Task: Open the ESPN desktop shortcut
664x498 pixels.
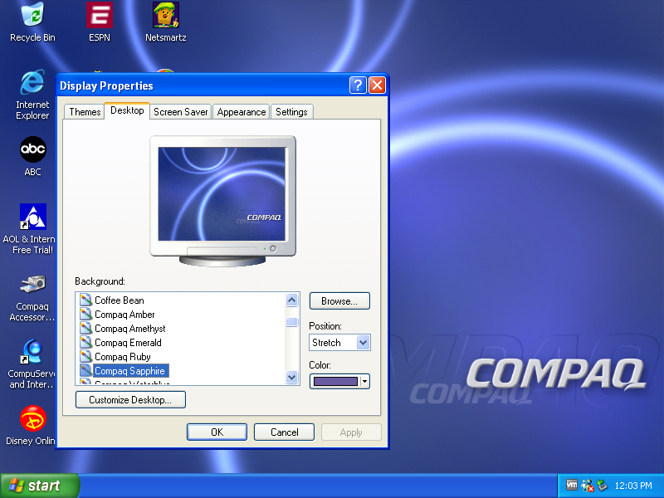Action: tap(100, 22)
